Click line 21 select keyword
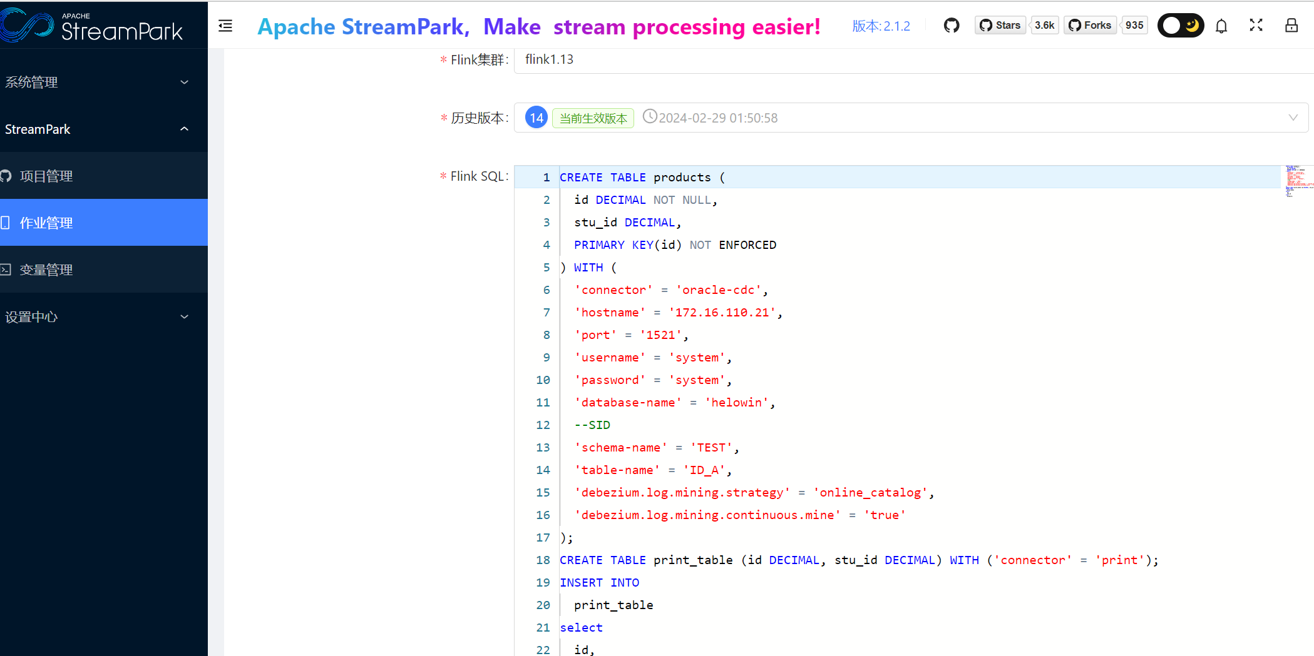The height and width of the screenshot is (656, 1314). click(x=582, y=628)
